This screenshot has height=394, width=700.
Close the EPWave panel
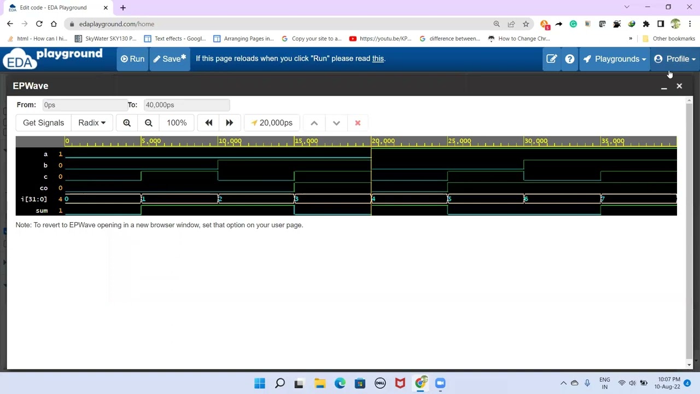(679, 86)
